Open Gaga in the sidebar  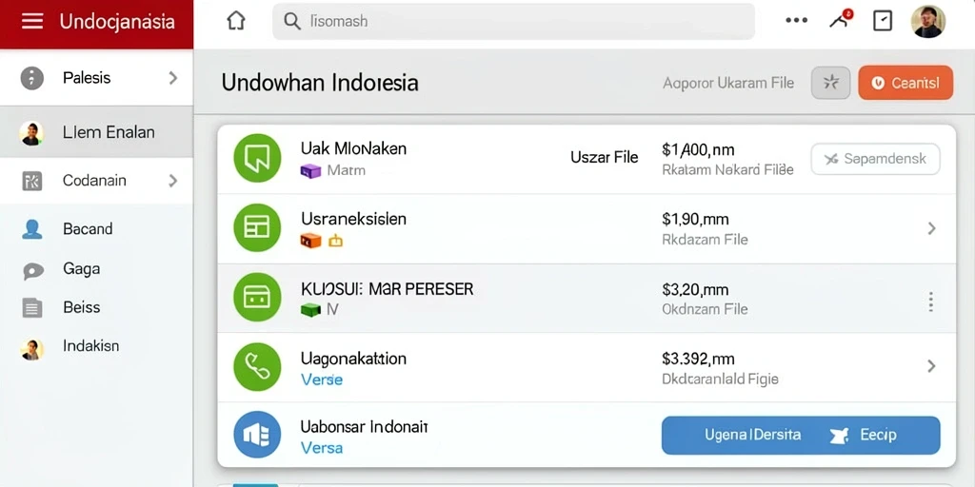tap(82, 269)
